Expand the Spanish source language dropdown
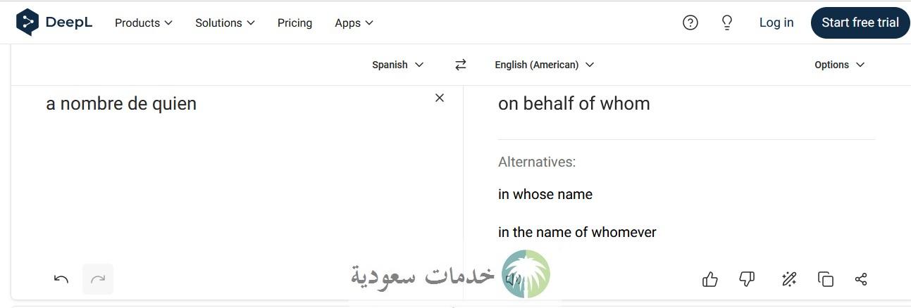 coord(398,65)
